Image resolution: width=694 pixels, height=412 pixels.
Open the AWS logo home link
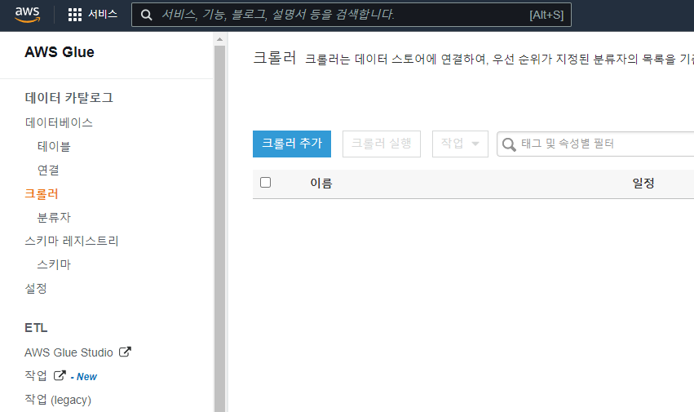point(28,15)
